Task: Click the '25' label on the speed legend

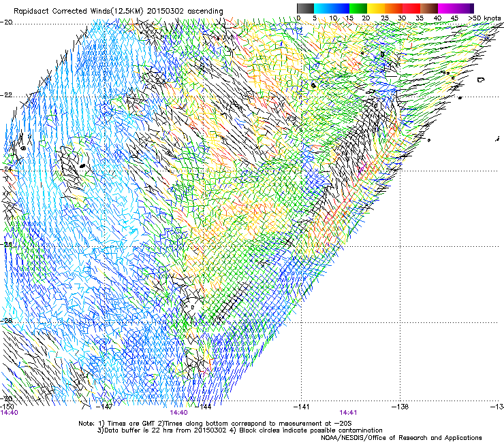Action: tap(385, 18)
